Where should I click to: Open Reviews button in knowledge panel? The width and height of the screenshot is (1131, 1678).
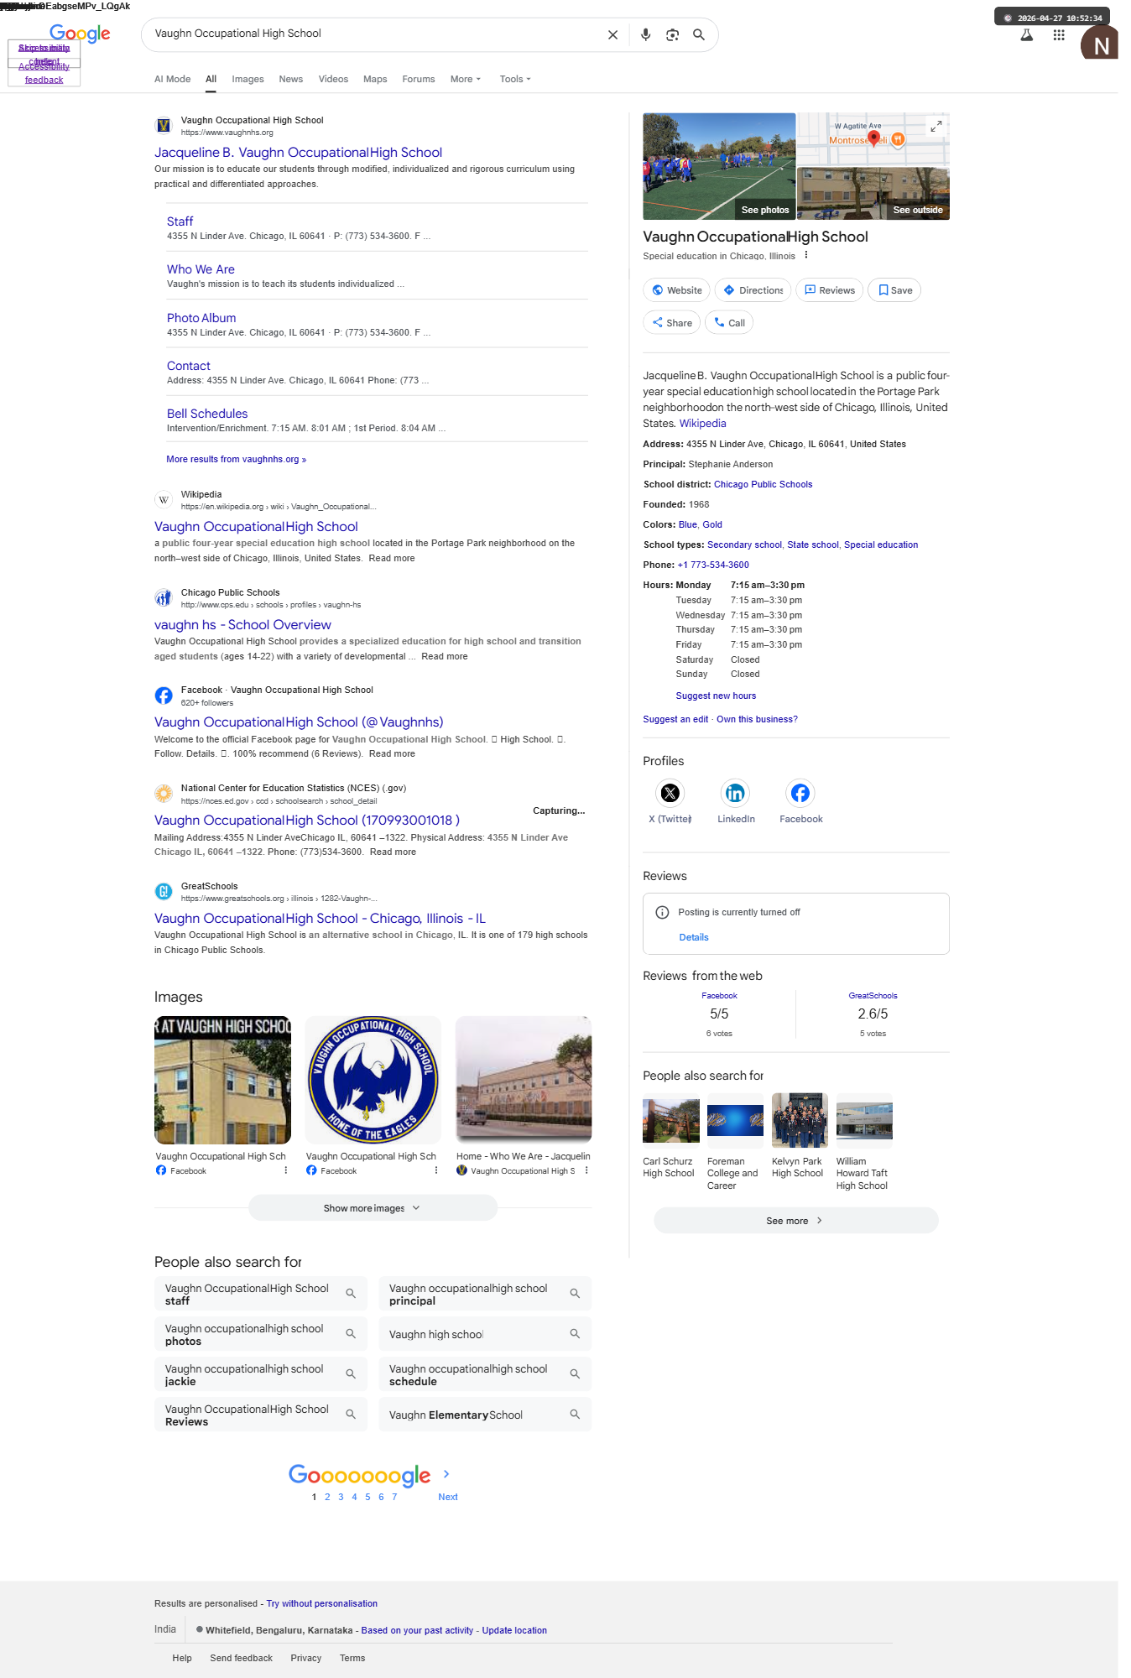(829, 290)
